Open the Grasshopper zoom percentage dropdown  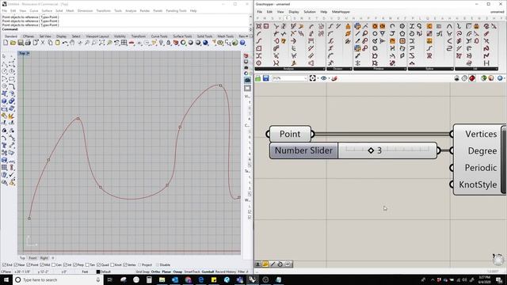pos(305,78)
